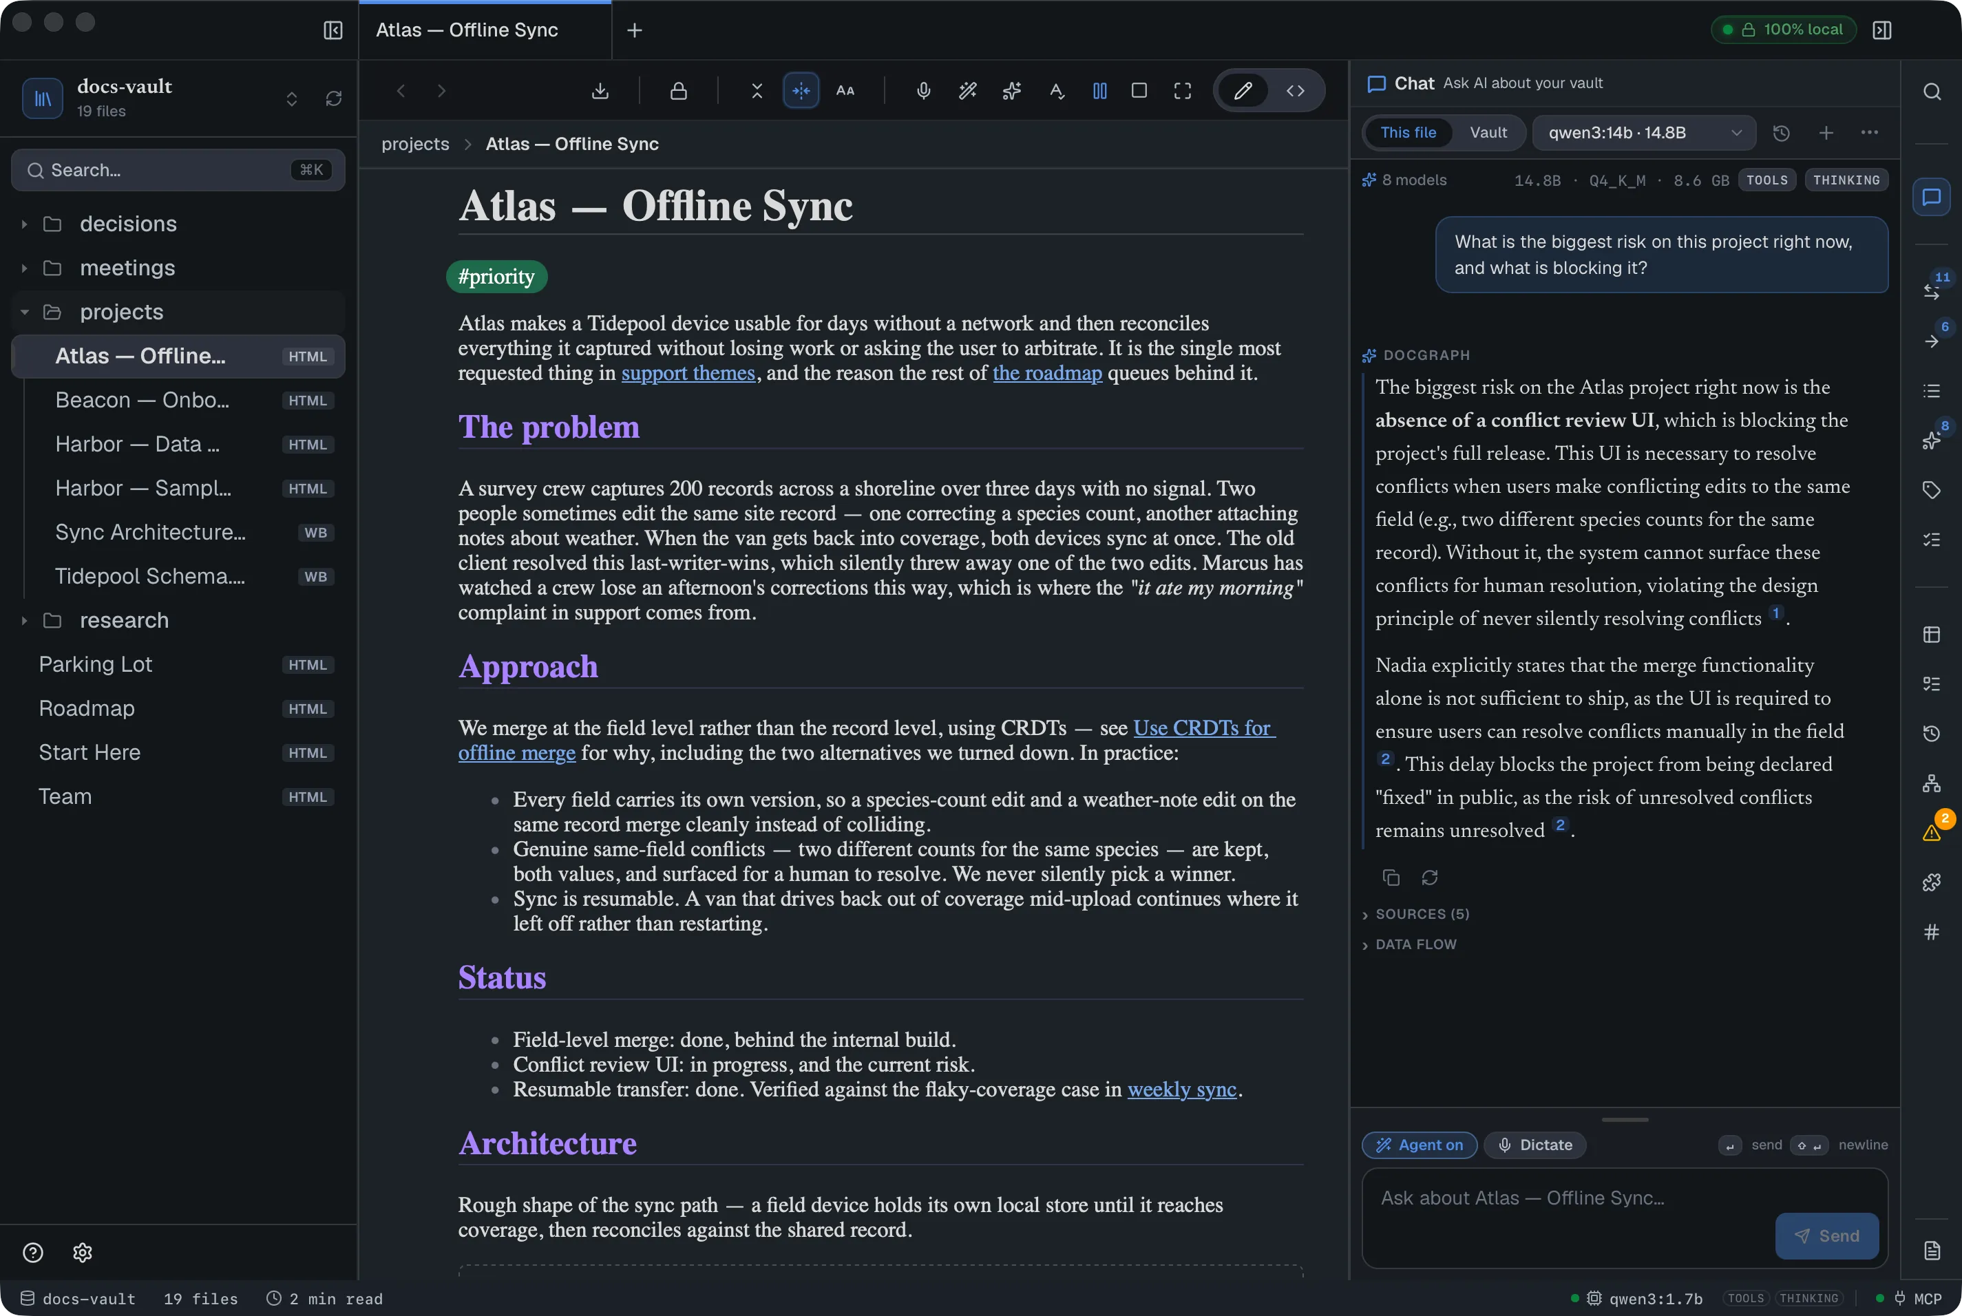Screen dimensions: 1962x1316
Task: Expand the decisions folder
Action: [x=178, y=224]
